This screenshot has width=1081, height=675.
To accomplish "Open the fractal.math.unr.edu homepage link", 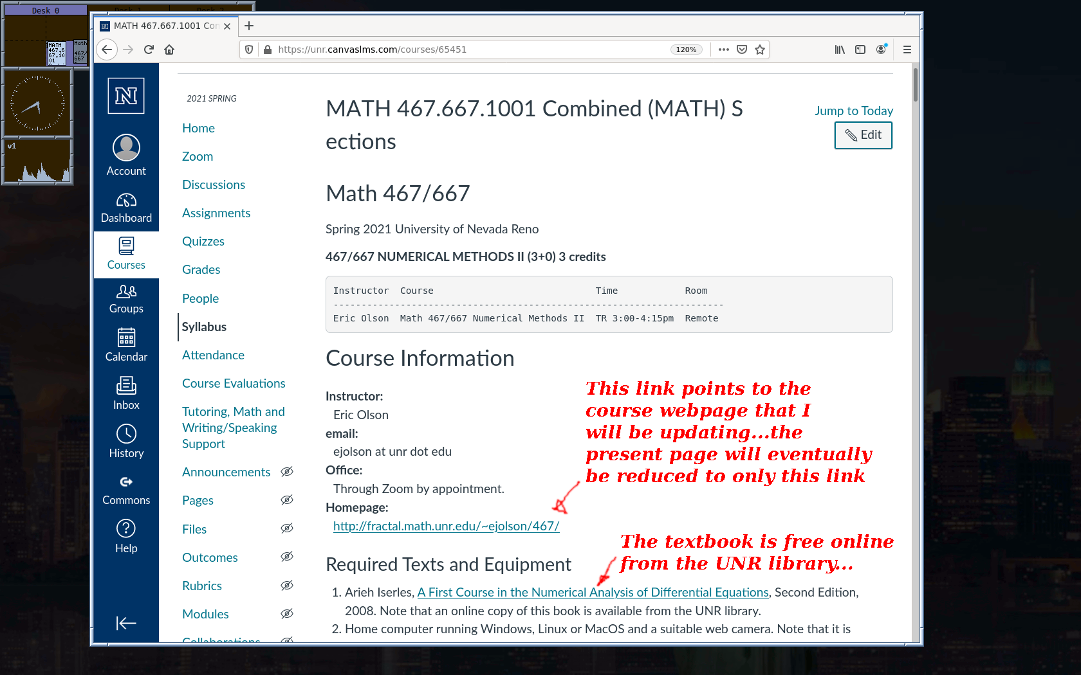I will (446, 526).
